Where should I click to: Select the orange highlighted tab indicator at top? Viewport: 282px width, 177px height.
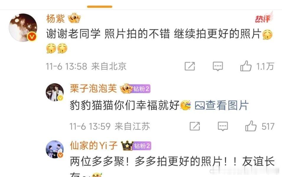[100, 7]
